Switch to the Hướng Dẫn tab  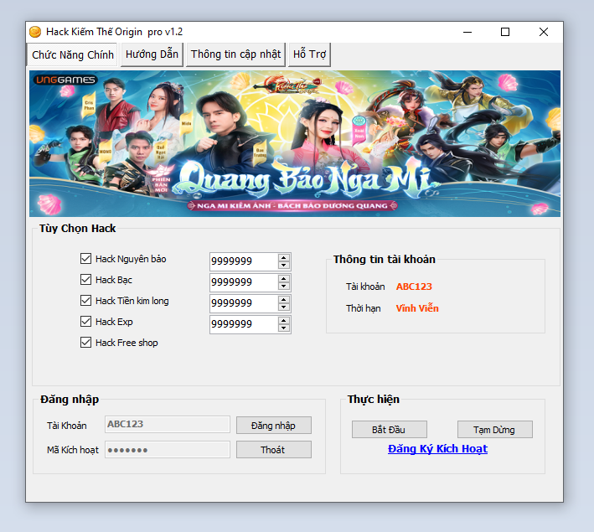pyautogui.click(x=152, y=54)
